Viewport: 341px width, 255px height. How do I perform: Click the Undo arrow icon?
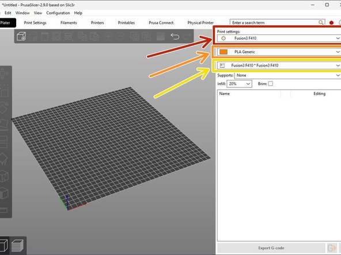click(x=175, y=36)
